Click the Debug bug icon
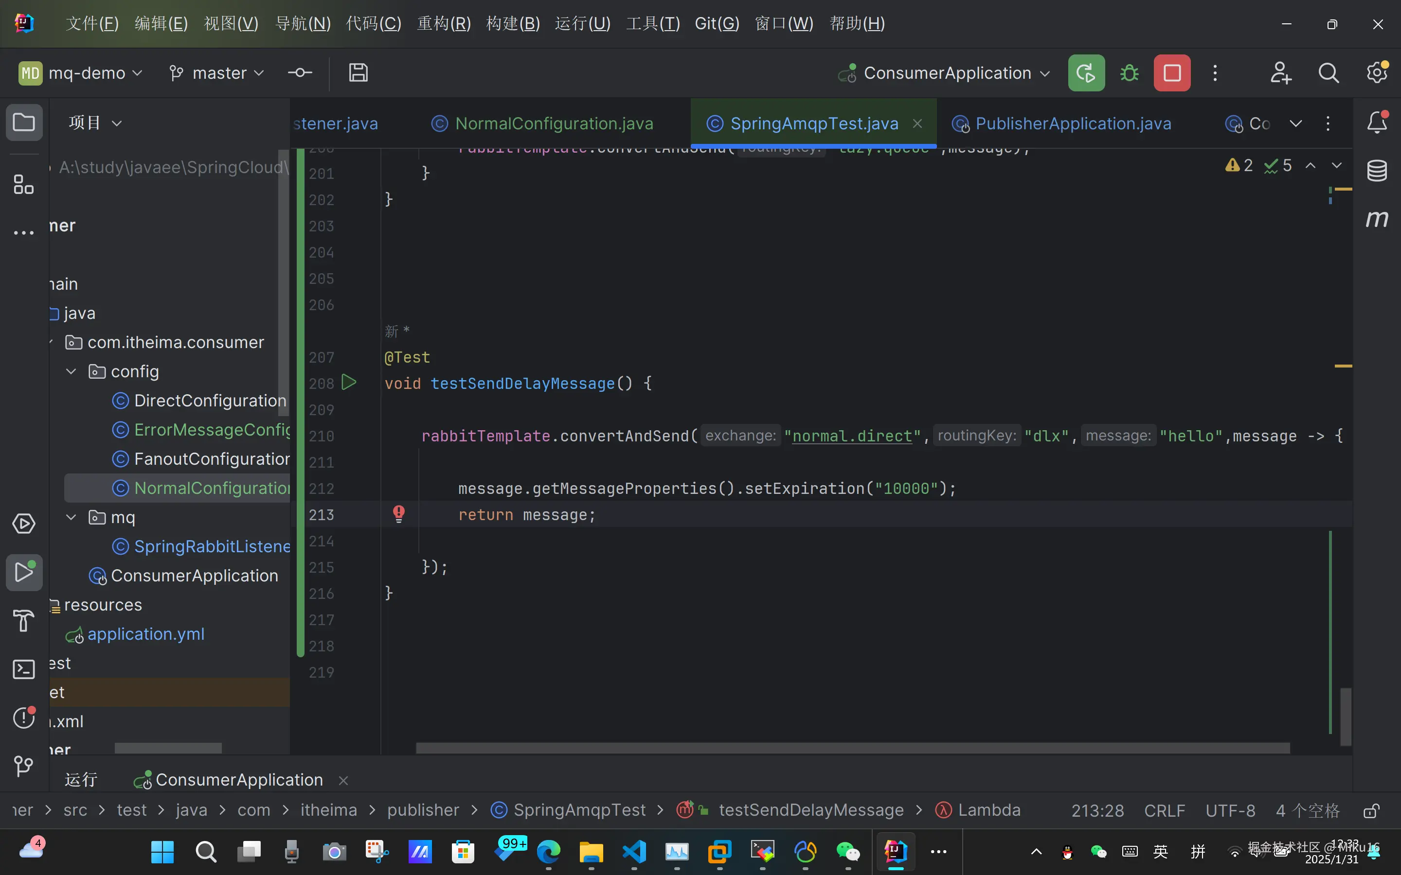 [1129, 73]
